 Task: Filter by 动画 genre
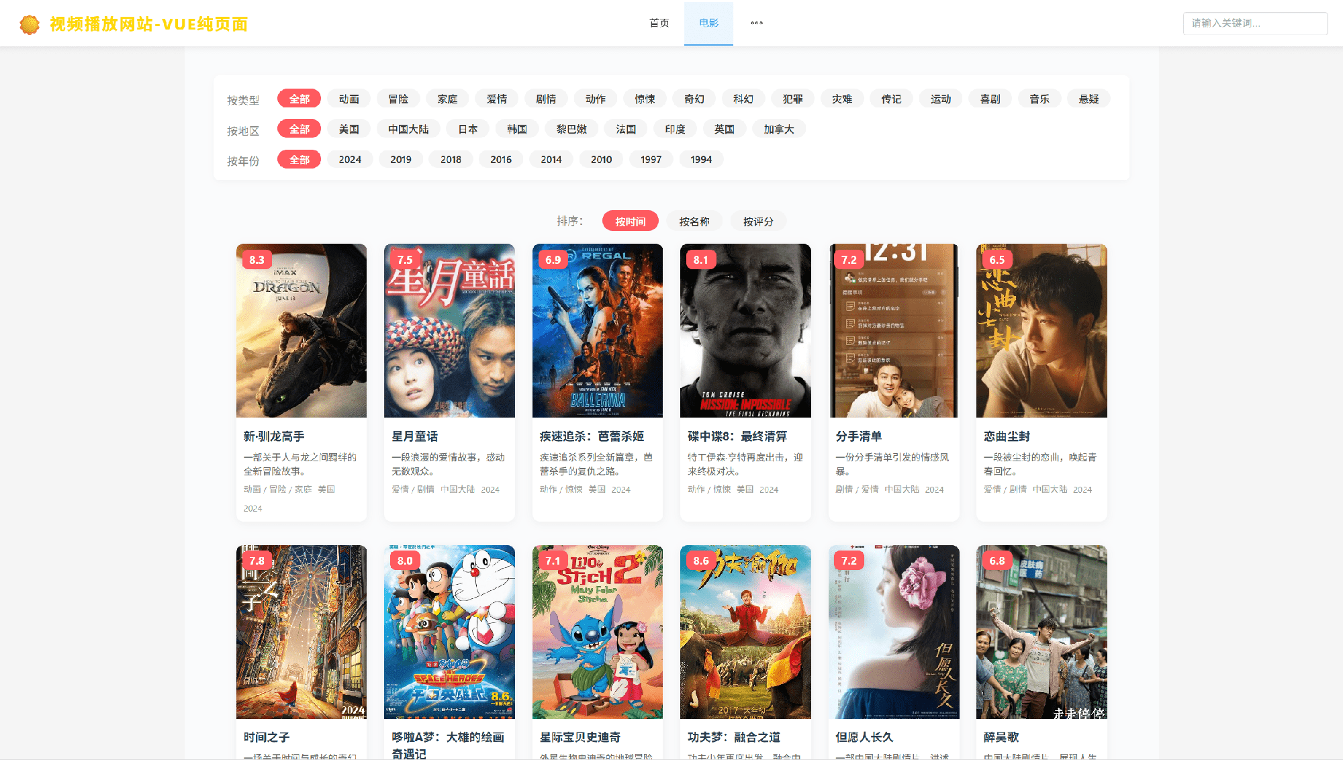coord(349,99)
